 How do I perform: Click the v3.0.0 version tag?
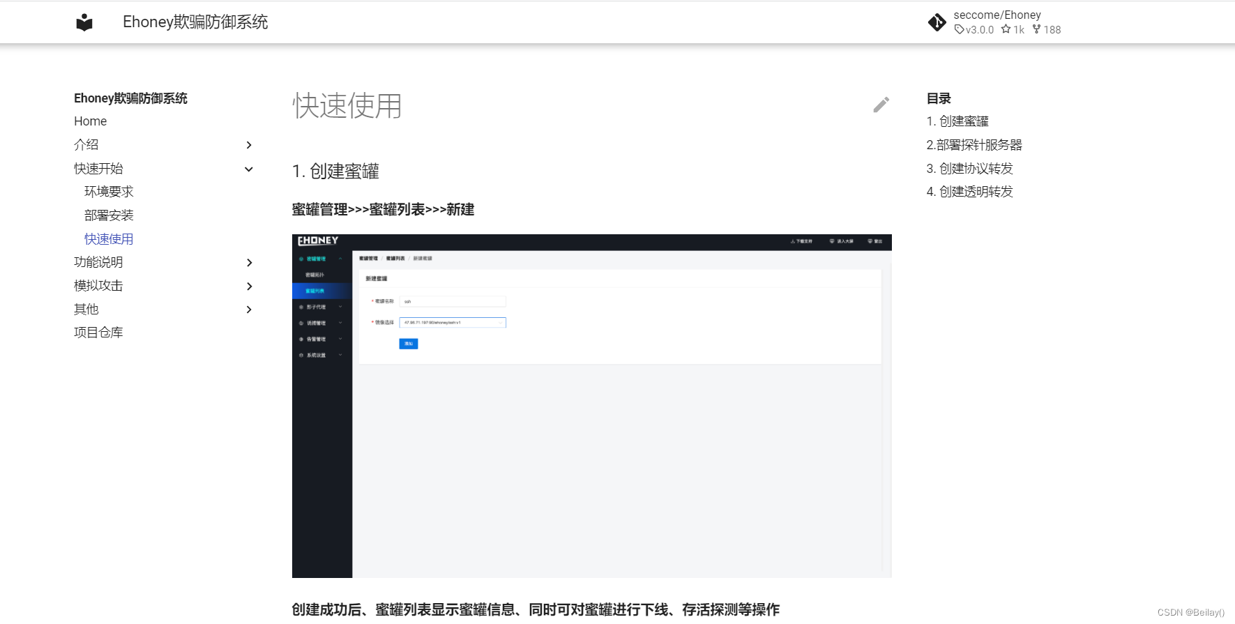click(x=974, y=29)
